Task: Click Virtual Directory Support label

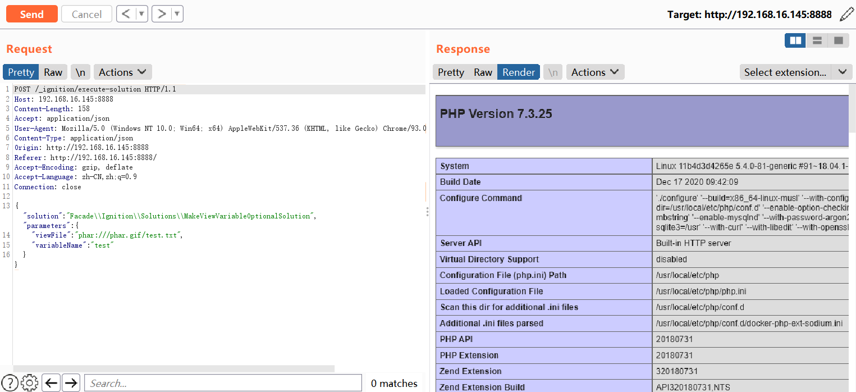Action: pyautogui.click(x=489, y=259)
